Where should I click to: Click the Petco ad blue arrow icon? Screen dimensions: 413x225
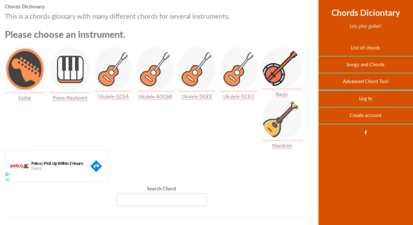point(96,166)
